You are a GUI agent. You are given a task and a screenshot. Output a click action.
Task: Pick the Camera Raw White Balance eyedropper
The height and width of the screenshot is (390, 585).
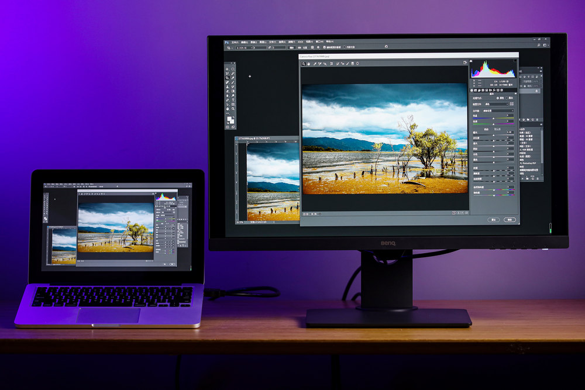315,64
